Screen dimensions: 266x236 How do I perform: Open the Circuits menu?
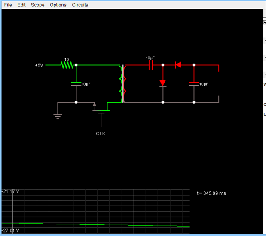[80, 5]
